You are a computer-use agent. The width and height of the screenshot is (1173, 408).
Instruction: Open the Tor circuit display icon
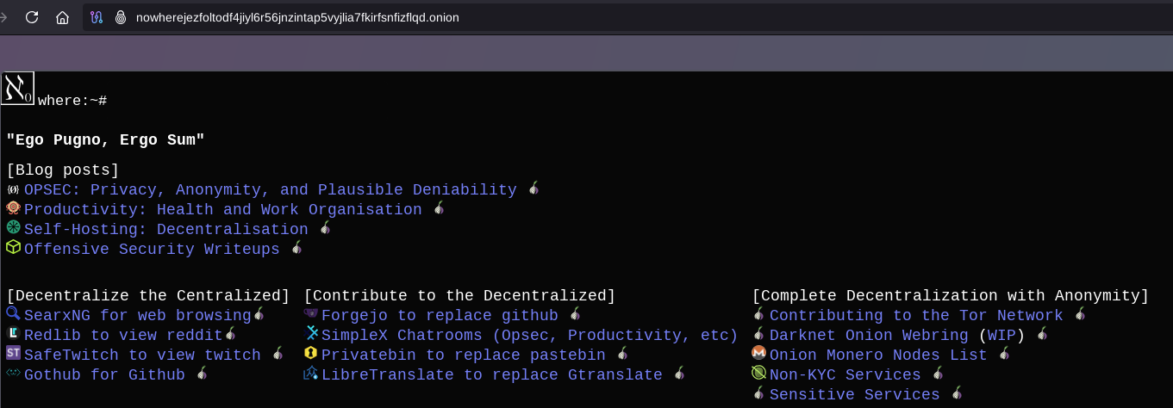[x=97, y=17]
